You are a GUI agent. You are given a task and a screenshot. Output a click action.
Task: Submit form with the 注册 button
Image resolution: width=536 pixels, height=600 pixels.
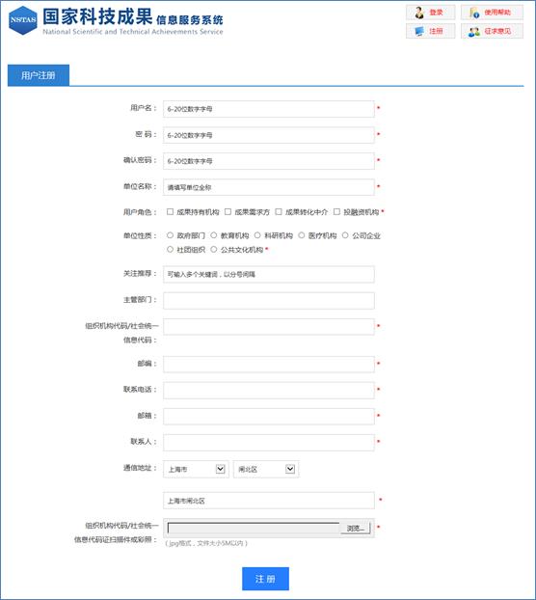click(265, 579)
